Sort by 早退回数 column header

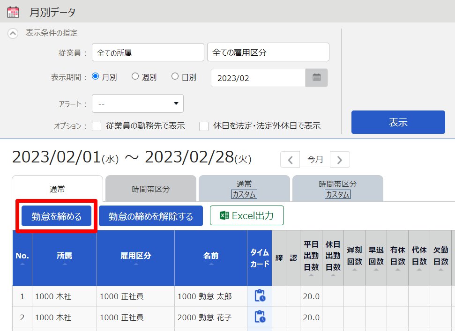coord(376,258)
